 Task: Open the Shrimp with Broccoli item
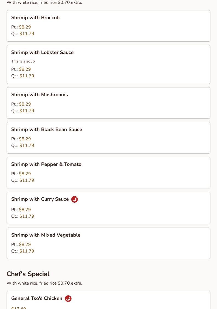click(35, 18)
